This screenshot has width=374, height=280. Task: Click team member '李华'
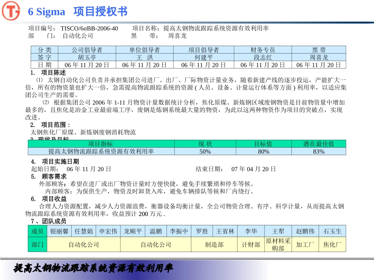(251, 231)
